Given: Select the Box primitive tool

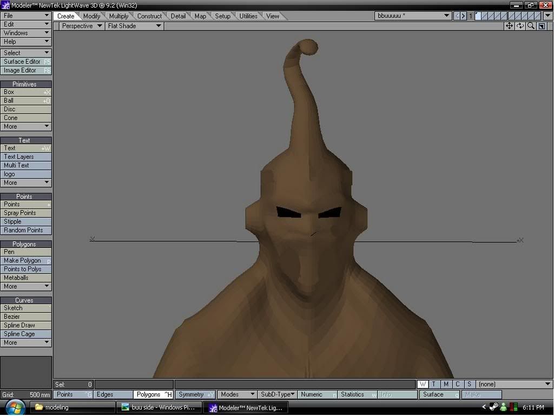Looking at the screenshot, I should click(x=26, y=92).
